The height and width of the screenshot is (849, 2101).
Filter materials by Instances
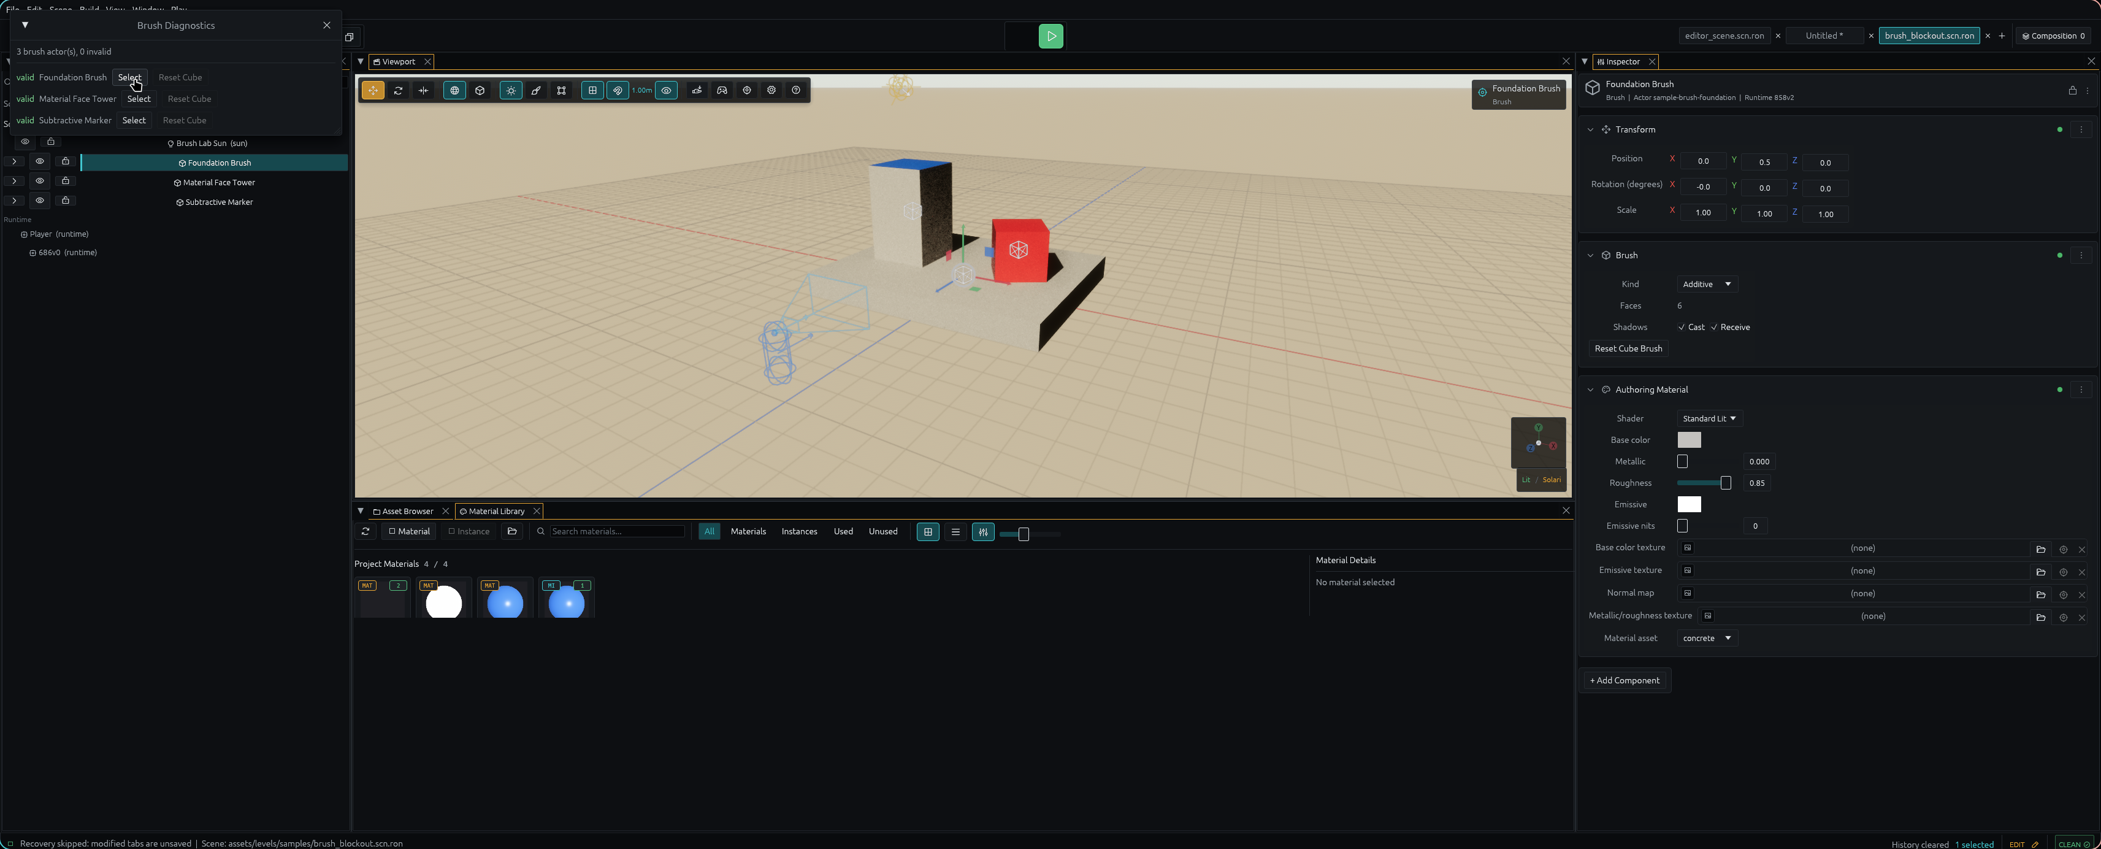(798, 532)
